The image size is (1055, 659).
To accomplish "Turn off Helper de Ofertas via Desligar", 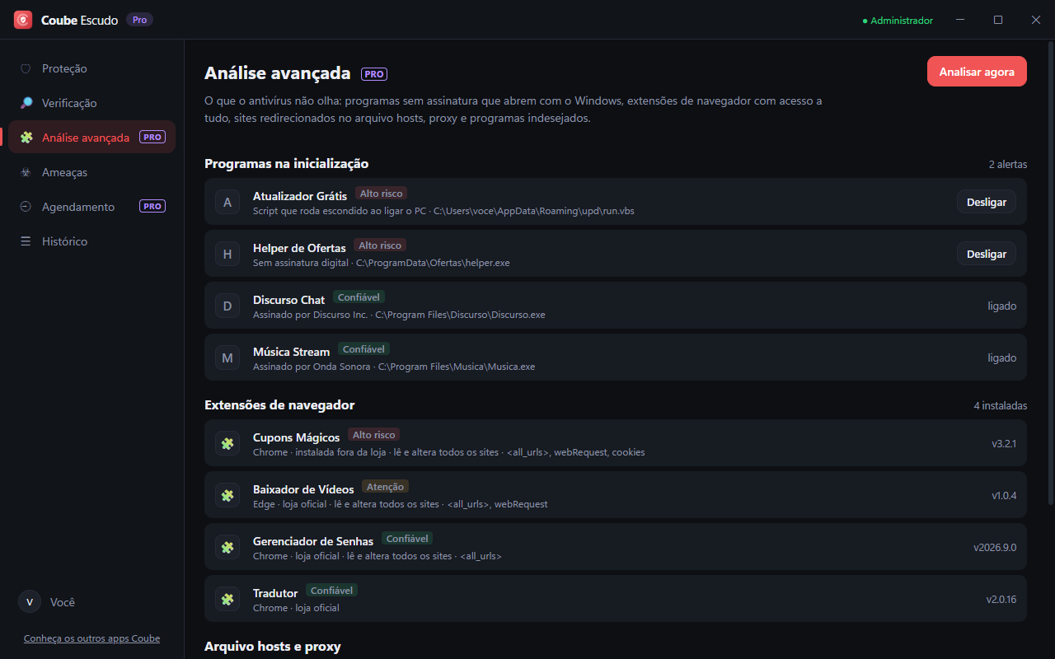I will pos(987,254).
